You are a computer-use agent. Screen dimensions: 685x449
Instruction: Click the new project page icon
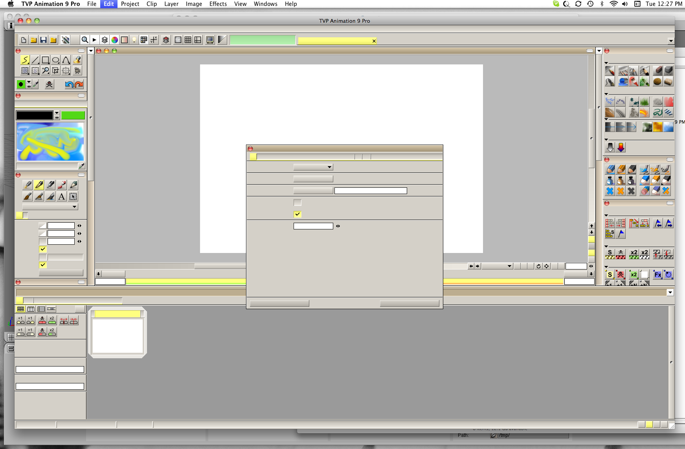(24, 40)
